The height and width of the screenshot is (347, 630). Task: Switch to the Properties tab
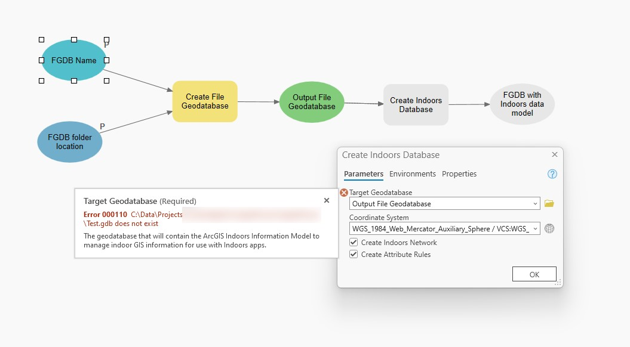click(x=459, y=173)
